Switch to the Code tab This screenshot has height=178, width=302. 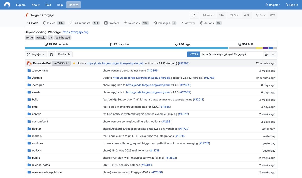click(x=33, y=23)
